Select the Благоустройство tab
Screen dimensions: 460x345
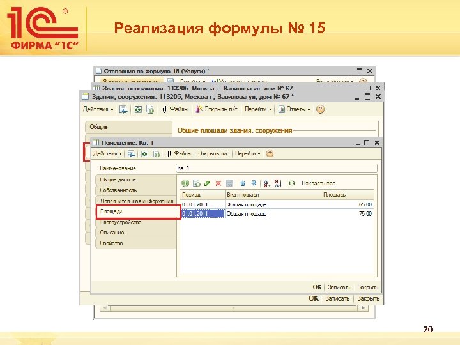click(x=136, y=222)
